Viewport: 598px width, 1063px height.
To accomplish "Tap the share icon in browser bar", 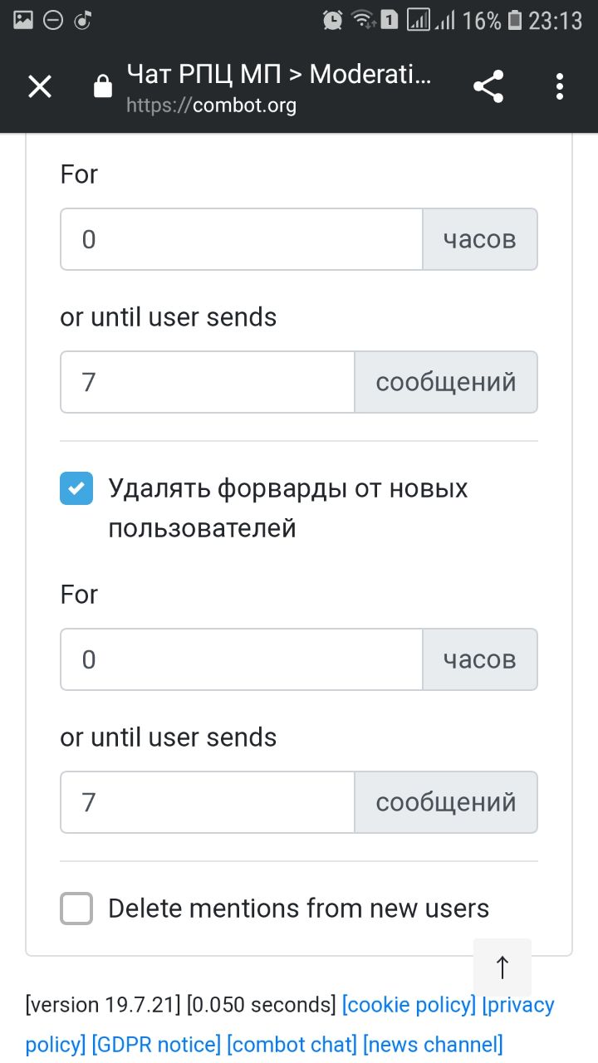I will pyautogui.click(x=488, y=86).
